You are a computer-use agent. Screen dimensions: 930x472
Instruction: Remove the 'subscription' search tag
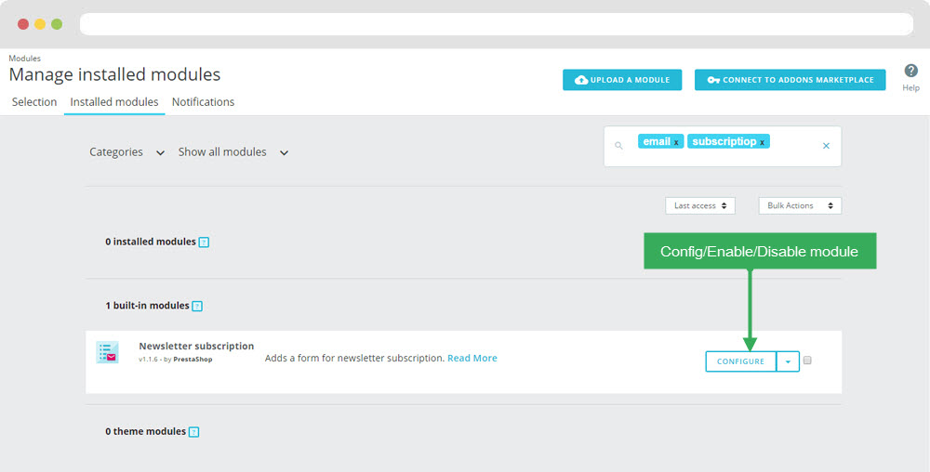click(763, 142)
